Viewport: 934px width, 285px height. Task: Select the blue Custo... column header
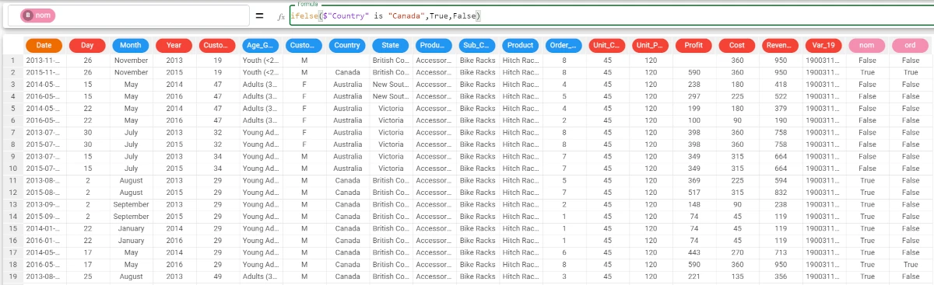[304, 45]
